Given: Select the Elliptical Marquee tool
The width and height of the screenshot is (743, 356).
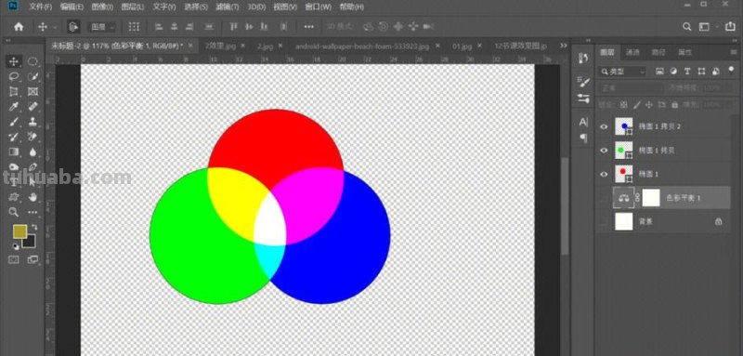Looking at the screenshot, I should tap(33, 61).
